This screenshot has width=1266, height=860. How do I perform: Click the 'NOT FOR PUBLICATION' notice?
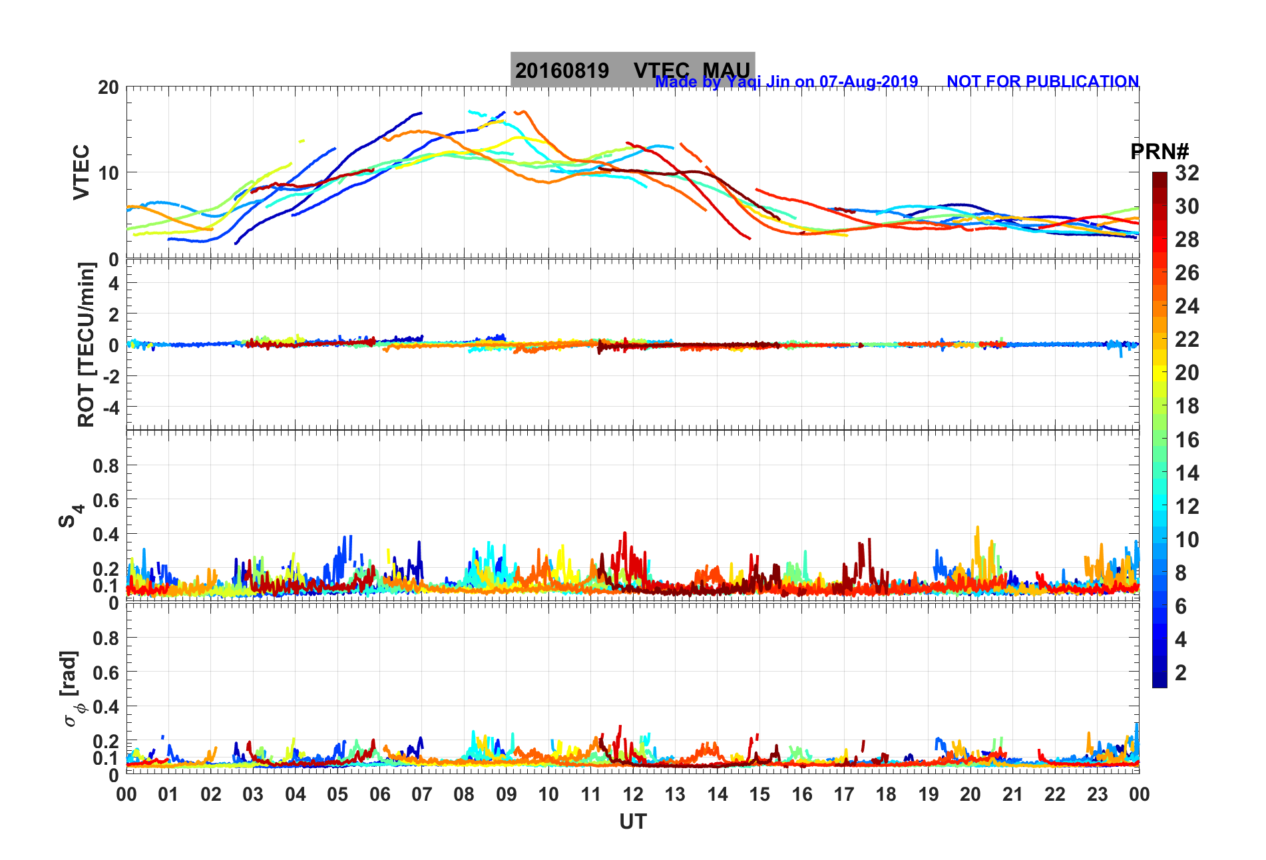coord(1042,81)
